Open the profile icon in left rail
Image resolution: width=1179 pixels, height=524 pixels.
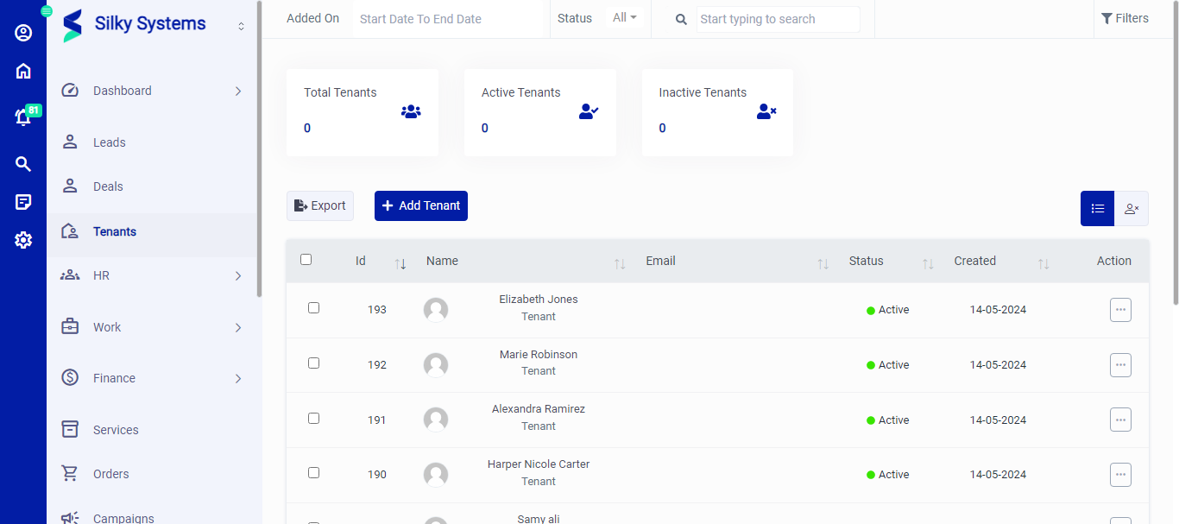[23, 33]
